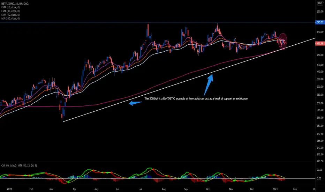Select the 200SMA FANTASTIC example text annotation
The height and width of the screenshot is (192, 325).
click(196, 98)
